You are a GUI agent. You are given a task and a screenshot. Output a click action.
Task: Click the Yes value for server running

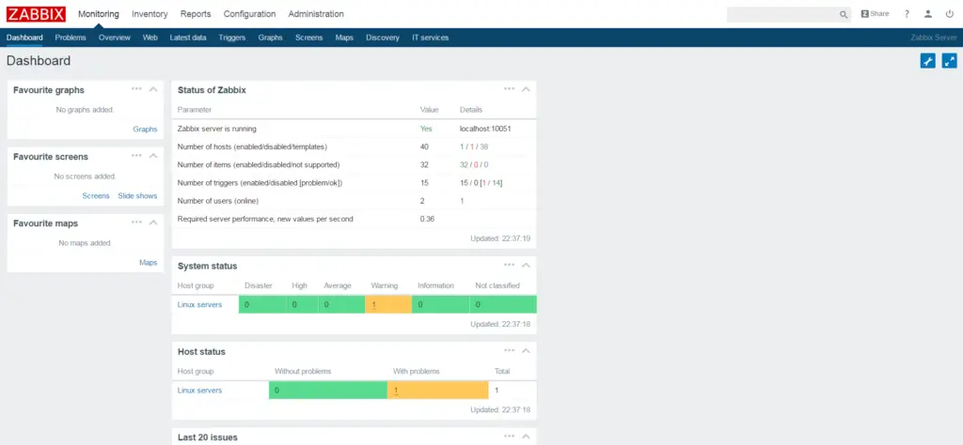426,129
